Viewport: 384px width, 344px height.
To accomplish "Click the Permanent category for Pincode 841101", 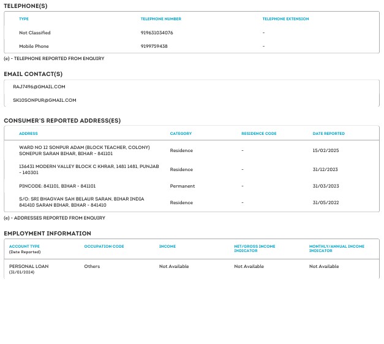I will (183, 186).
